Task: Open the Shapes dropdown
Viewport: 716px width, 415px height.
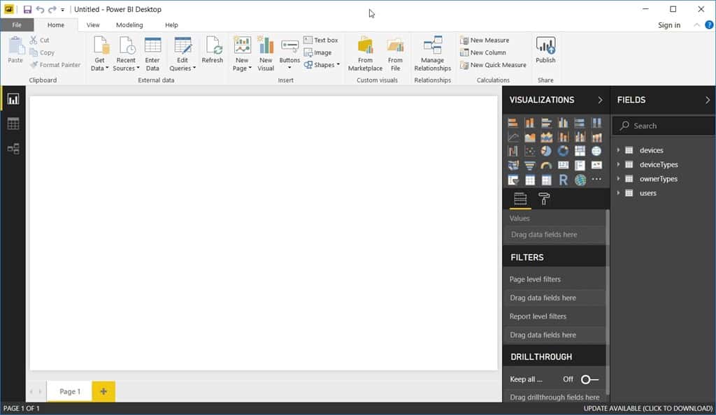Action: tap(322, 65)
